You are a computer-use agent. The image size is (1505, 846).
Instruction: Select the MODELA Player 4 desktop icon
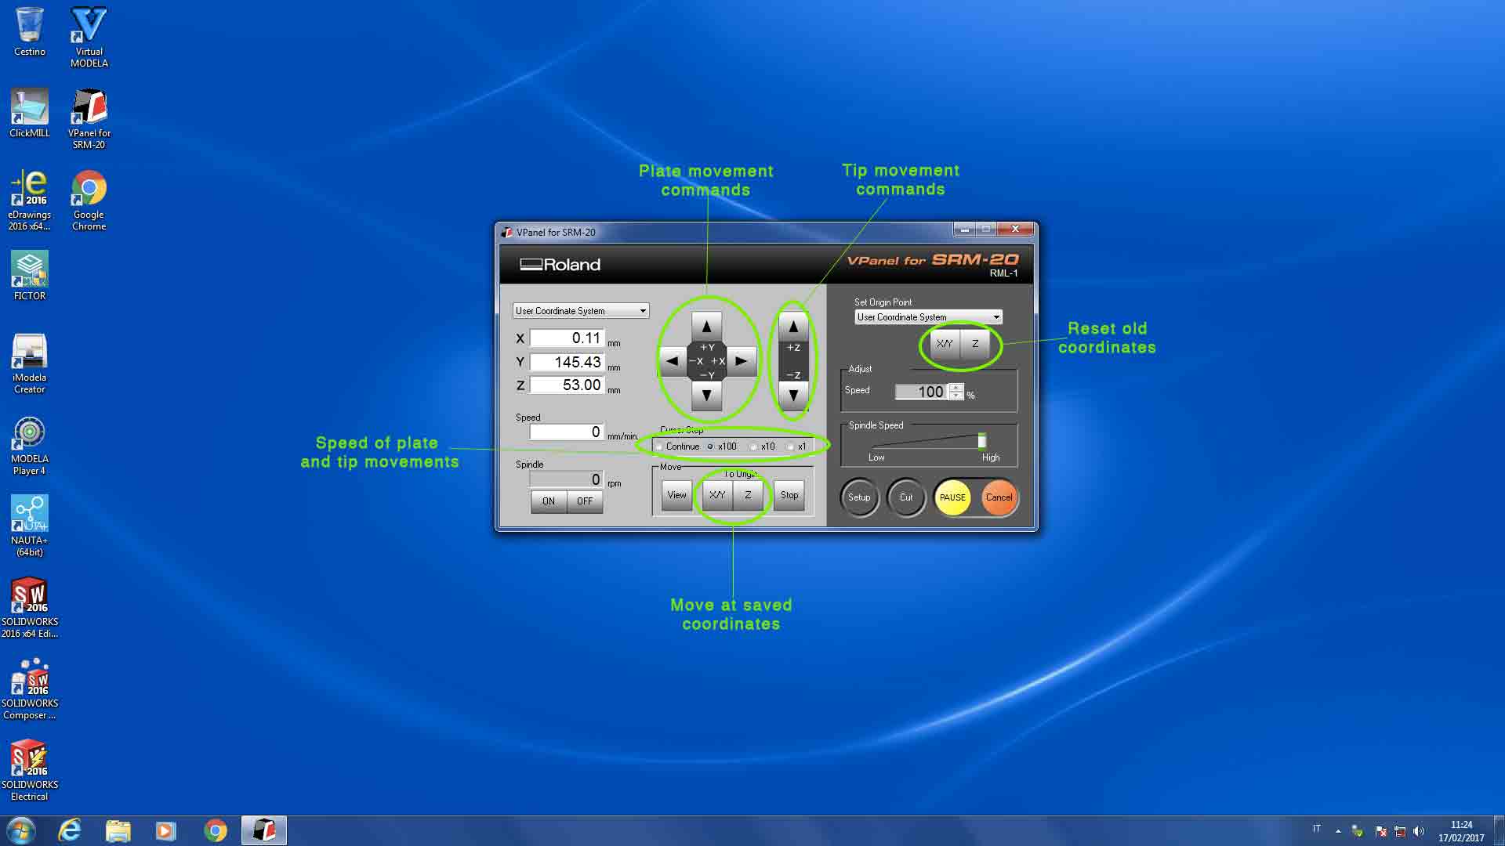click(x=30, y=445)
